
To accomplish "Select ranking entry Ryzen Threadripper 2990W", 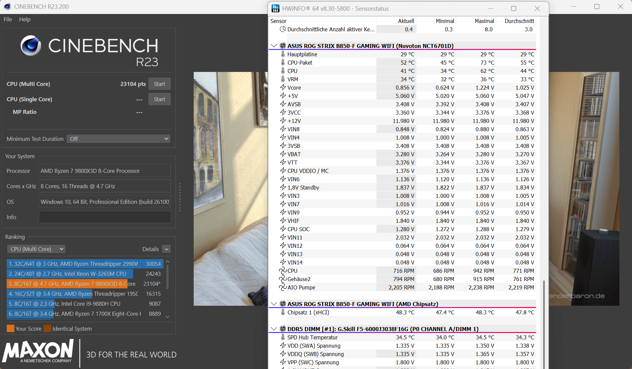I will pyautogui.click(x=85, y=264).
